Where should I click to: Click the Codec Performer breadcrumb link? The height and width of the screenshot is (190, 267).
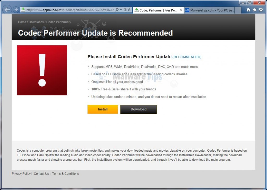pyautogui.click(x=58, y=22)
